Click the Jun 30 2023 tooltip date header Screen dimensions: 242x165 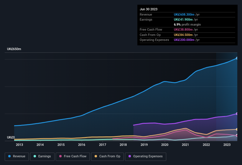tap(149, 9)
